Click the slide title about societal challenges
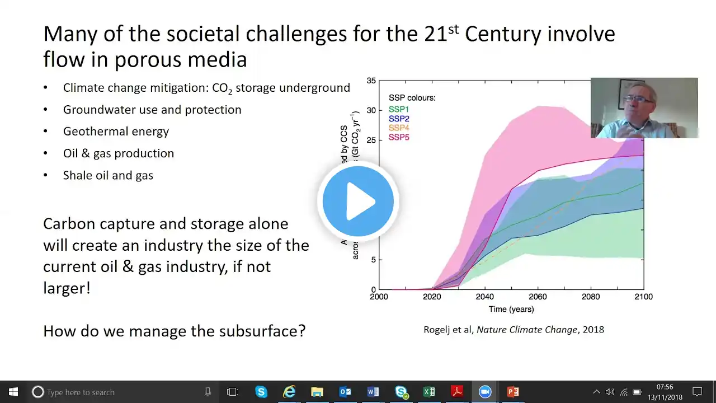716x403 pixels. click(329, 46)
